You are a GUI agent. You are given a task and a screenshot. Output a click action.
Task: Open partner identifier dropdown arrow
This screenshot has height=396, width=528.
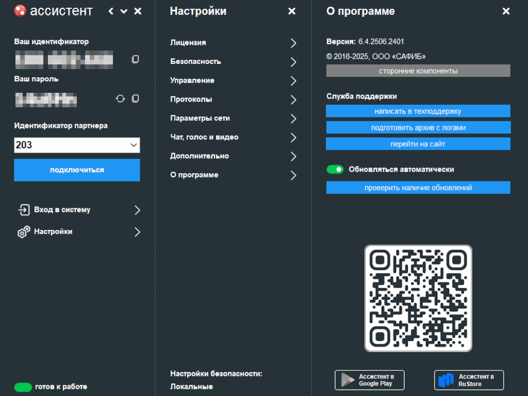(x=134, y=145)
